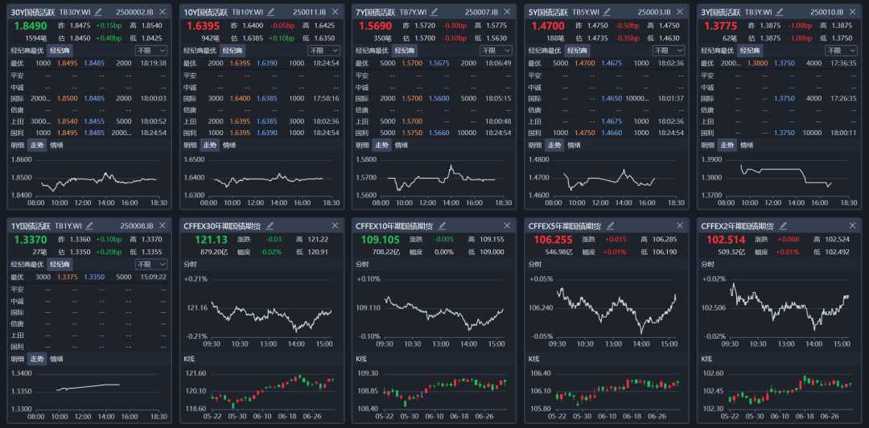
Task: Click bond code 250011.IB in 10Y header
Action: click(x=309, y=11)
